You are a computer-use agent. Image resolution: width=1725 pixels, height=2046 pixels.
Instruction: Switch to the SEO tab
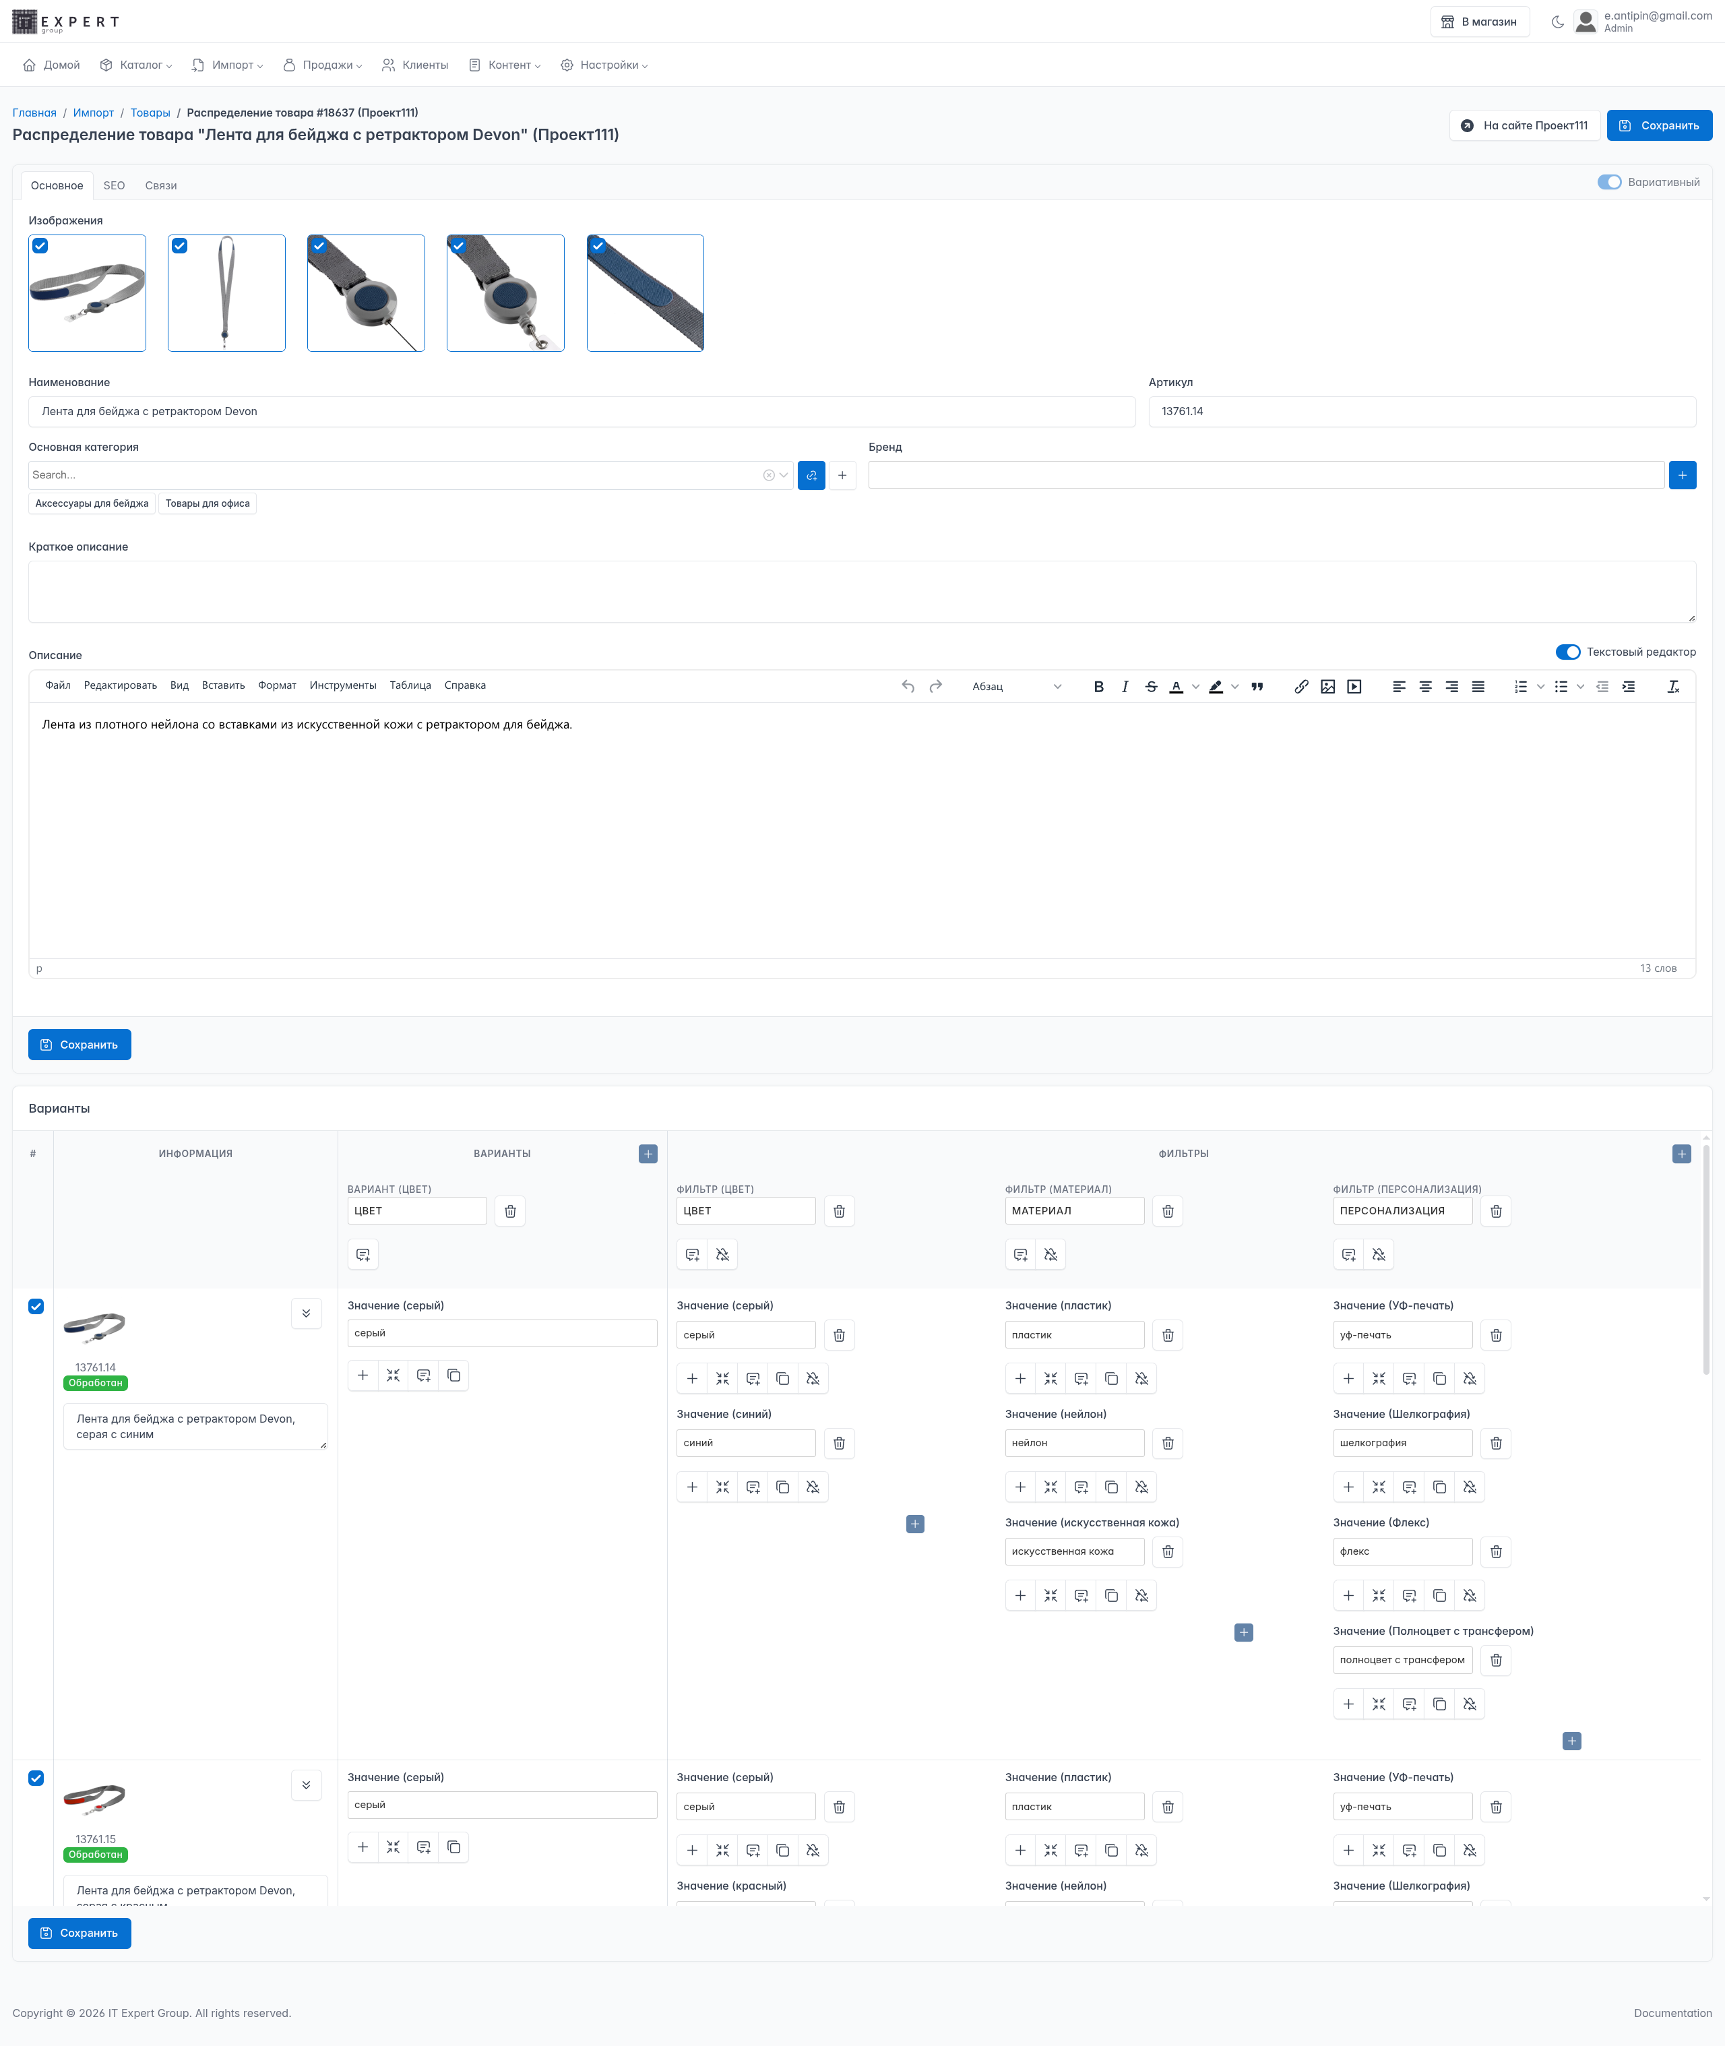pos(113,186)
